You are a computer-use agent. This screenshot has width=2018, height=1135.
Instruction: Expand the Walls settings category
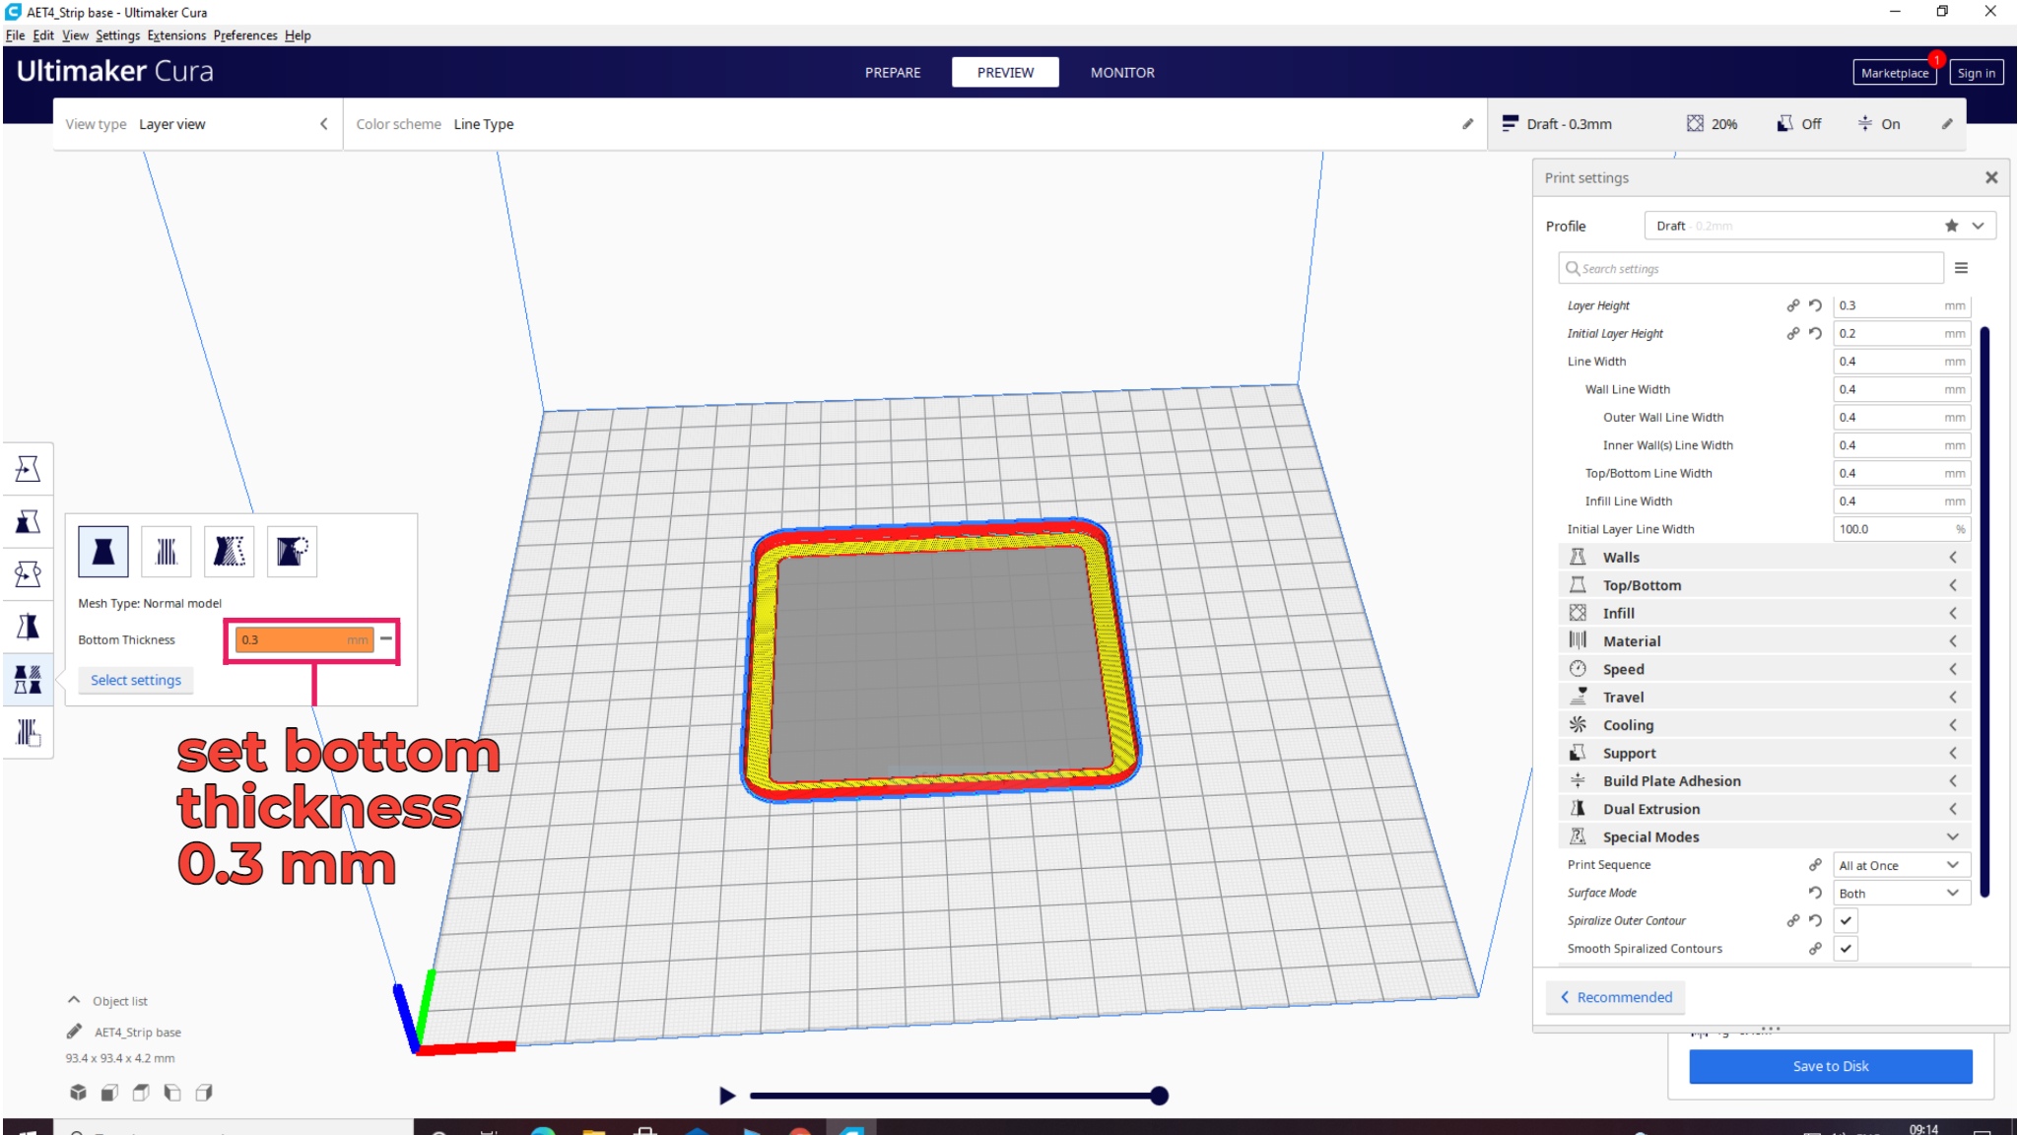point(1764,558)
